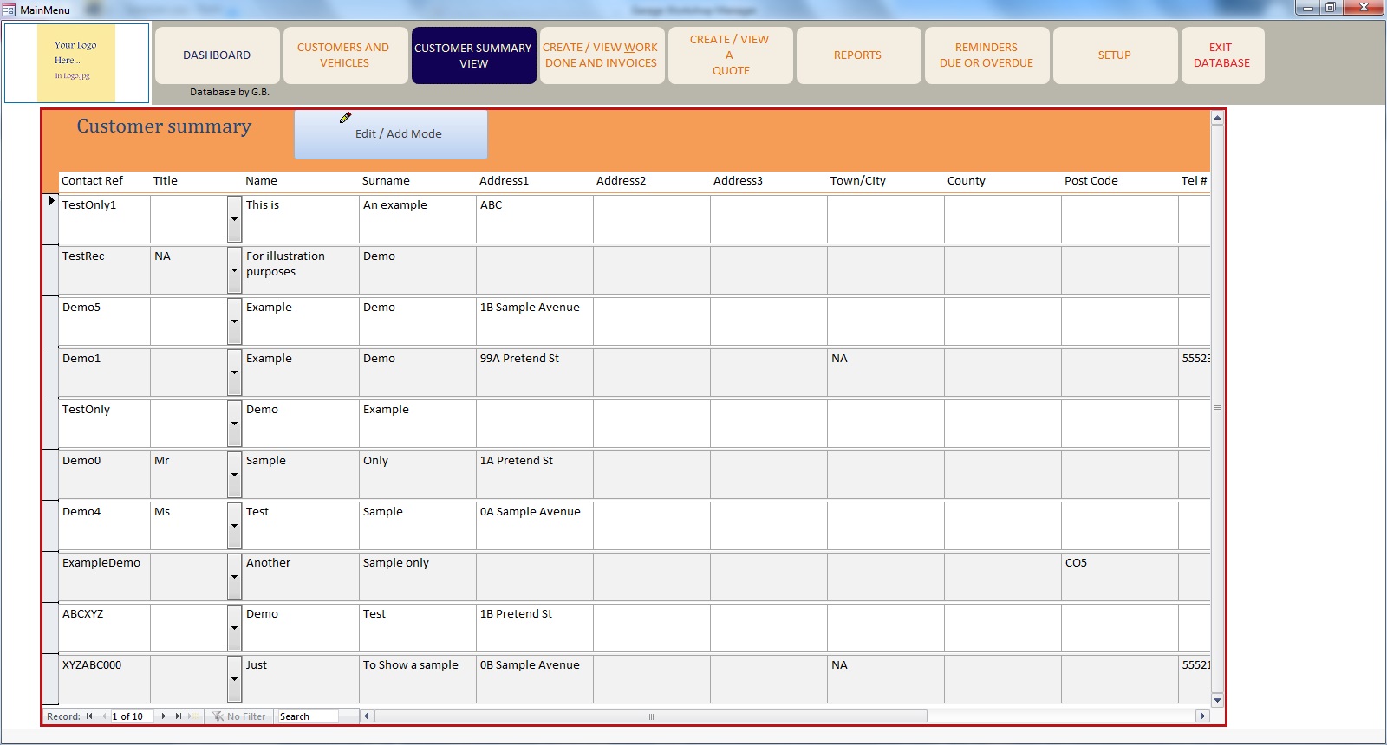This screenshot has height=745, width=1387.
Task: Expand Title dropdown for TestOnly1 row
Action: (234, 219)
